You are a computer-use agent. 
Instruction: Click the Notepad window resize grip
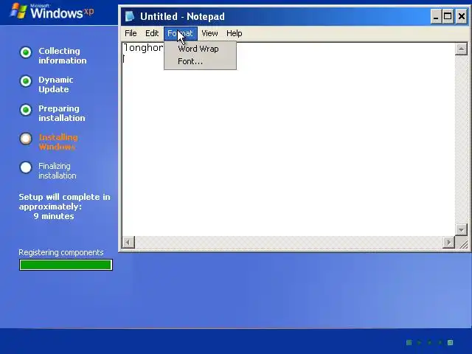[463, 243]
